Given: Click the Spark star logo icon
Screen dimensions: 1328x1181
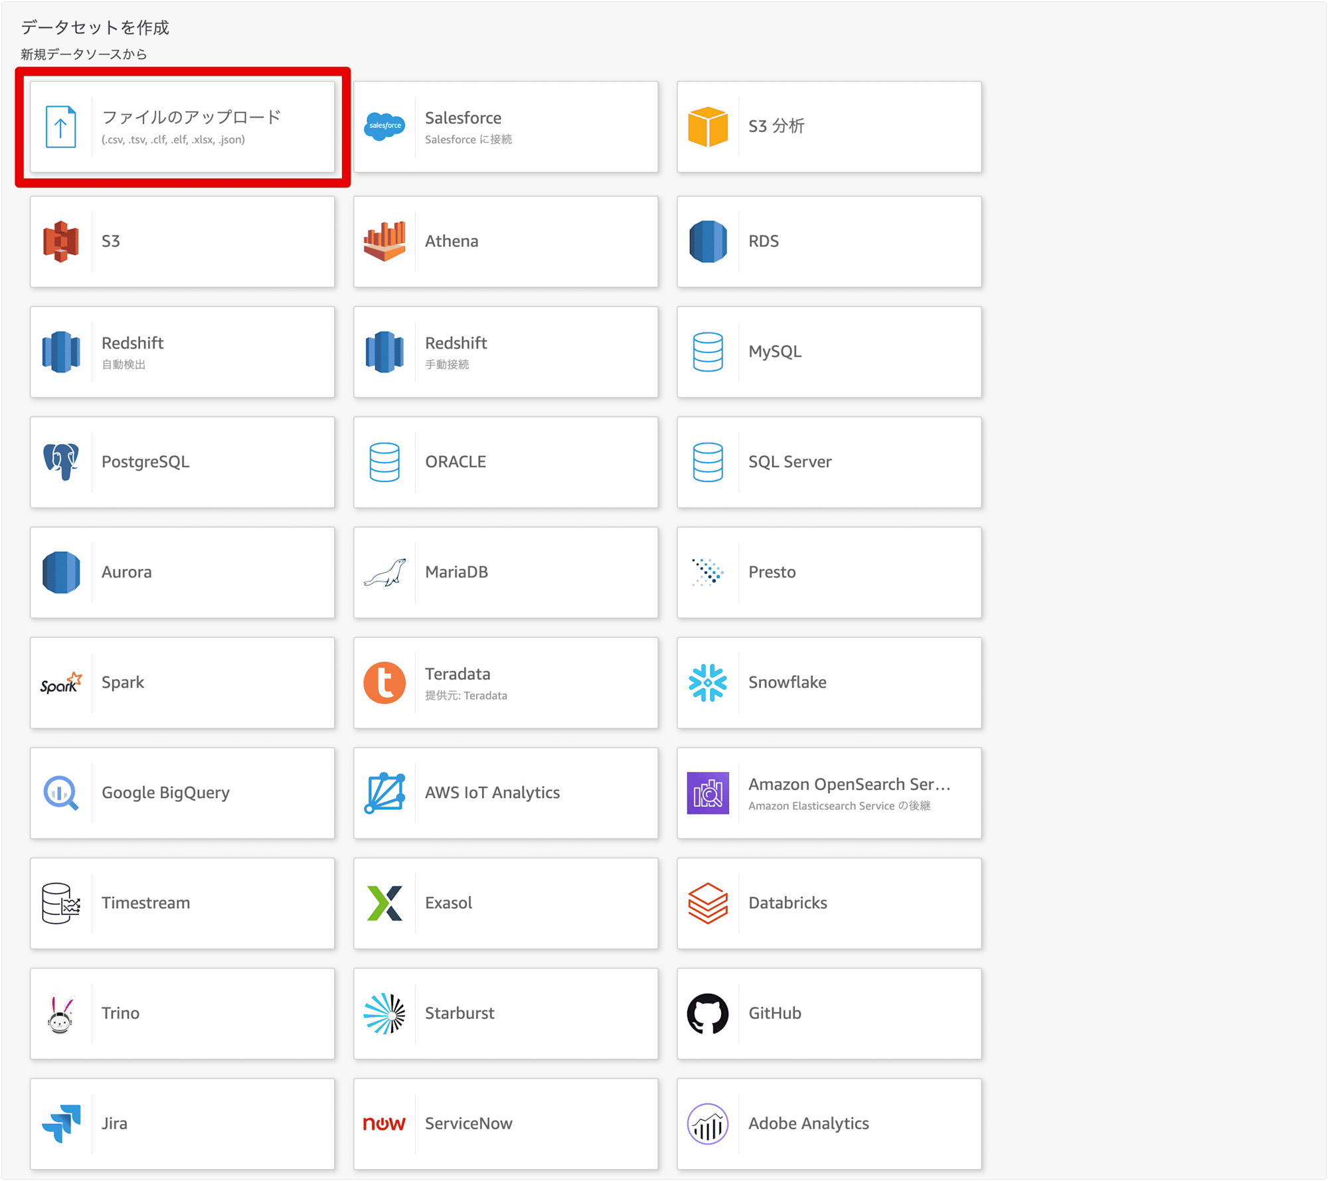Looking at the screenshot, I should click(60, 682).
